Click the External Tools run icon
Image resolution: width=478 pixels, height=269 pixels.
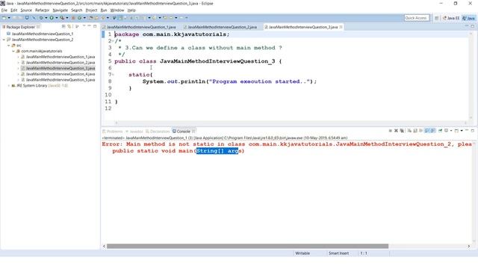pyautogui.click(x=62, y=18)
